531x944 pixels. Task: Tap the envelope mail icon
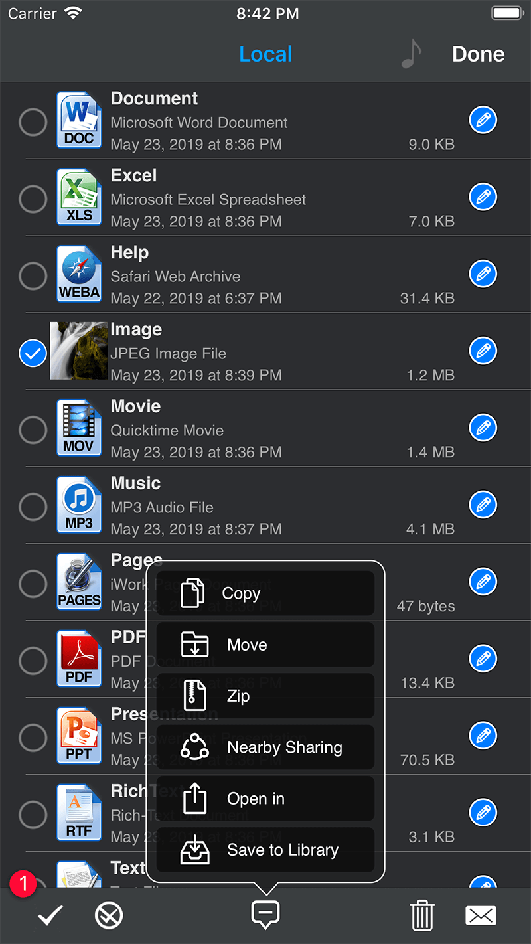coord(481,916)
